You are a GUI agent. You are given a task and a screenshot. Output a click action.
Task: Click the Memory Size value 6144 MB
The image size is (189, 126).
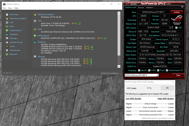145,51
